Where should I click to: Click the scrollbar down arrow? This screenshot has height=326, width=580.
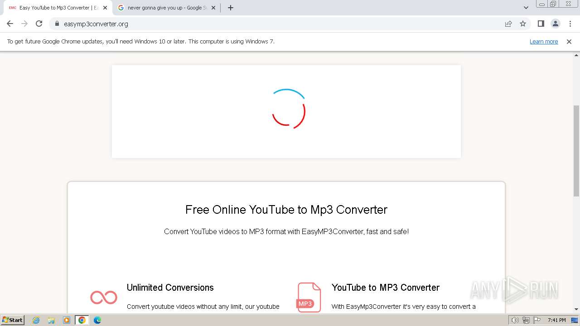click(576, 309)
